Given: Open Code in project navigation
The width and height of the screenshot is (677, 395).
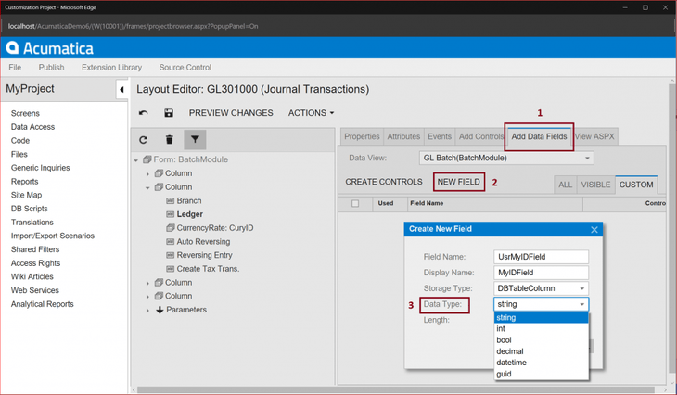Looking at the screenshot, I should [20, 141].
